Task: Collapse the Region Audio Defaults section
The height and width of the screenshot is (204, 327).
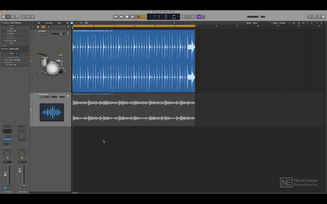Action: (2, 23)
